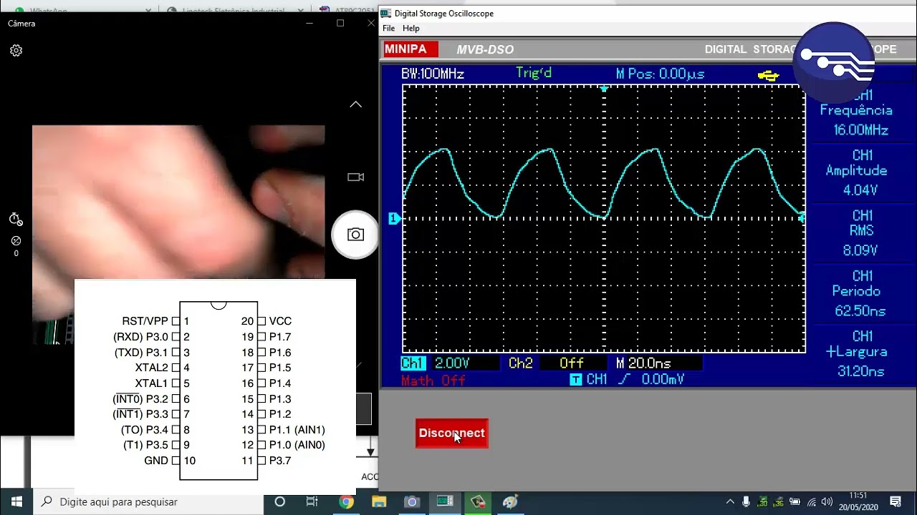
Task: Open Camera app settings gear
Action: pos(16,51)
